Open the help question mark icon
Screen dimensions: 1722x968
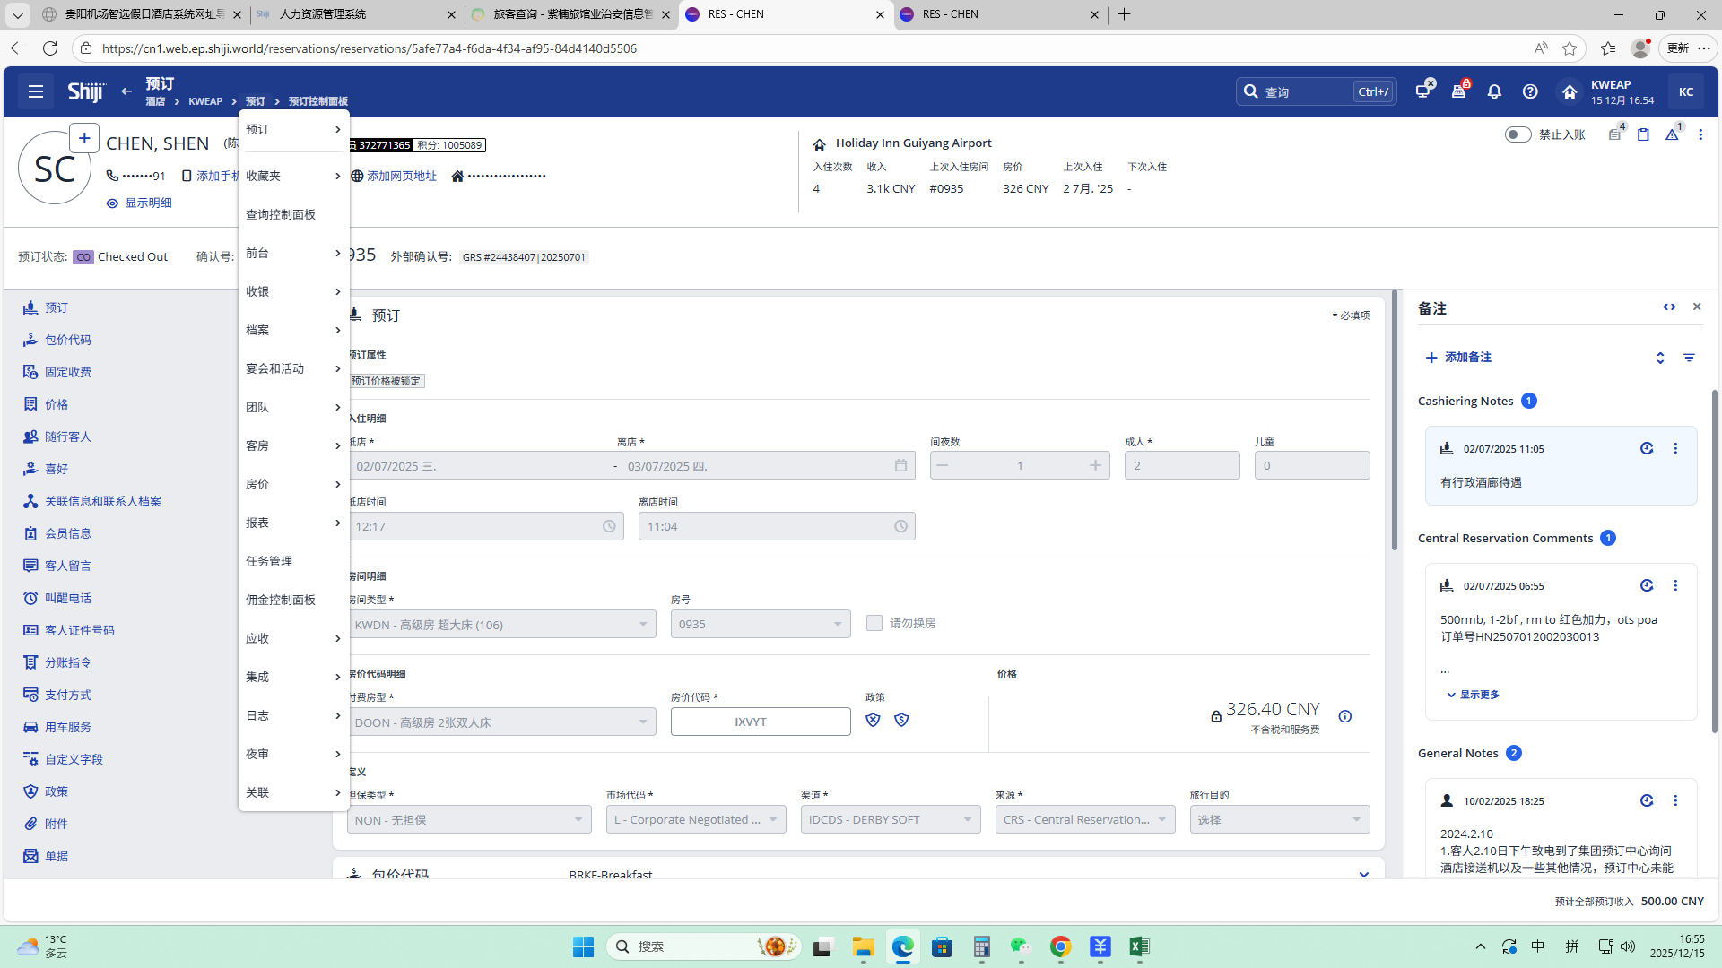pos(1530,91)
